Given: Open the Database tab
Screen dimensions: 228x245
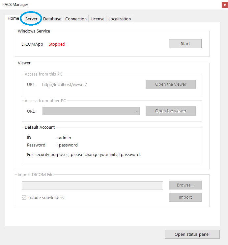Looking at the screenshot, I should (x=52, y=19).
